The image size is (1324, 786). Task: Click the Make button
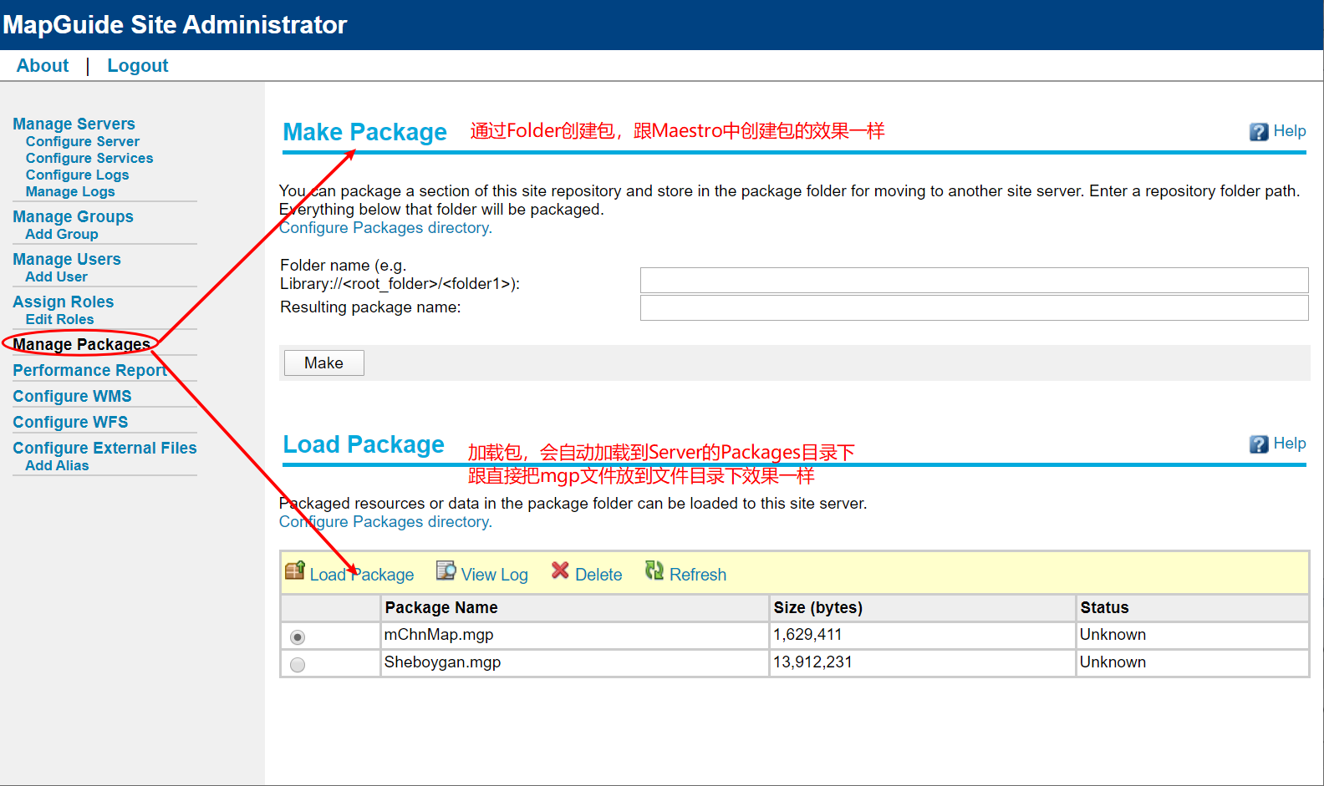[x=324, y=363]
